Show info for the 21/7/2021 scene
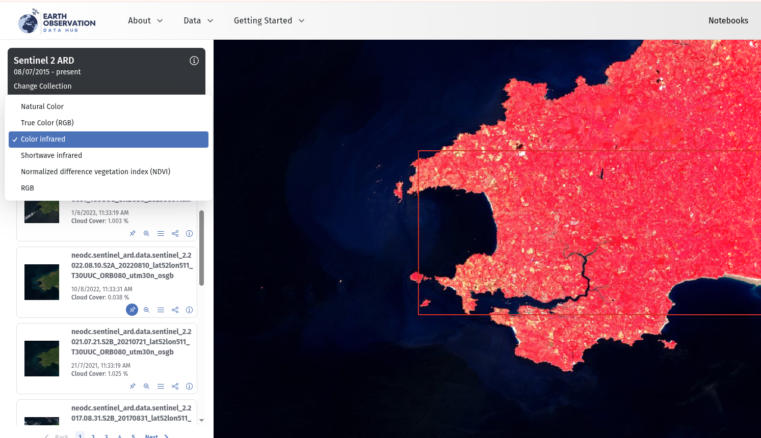The height and width of the screenshot is (438, 761). (189, 386)
